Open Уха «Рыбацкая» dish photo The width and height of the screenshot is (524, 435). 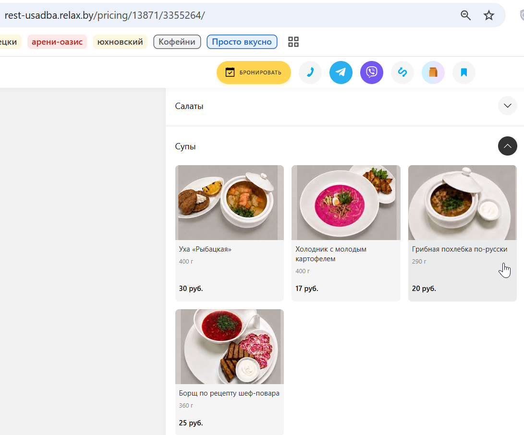coord(230,203)
